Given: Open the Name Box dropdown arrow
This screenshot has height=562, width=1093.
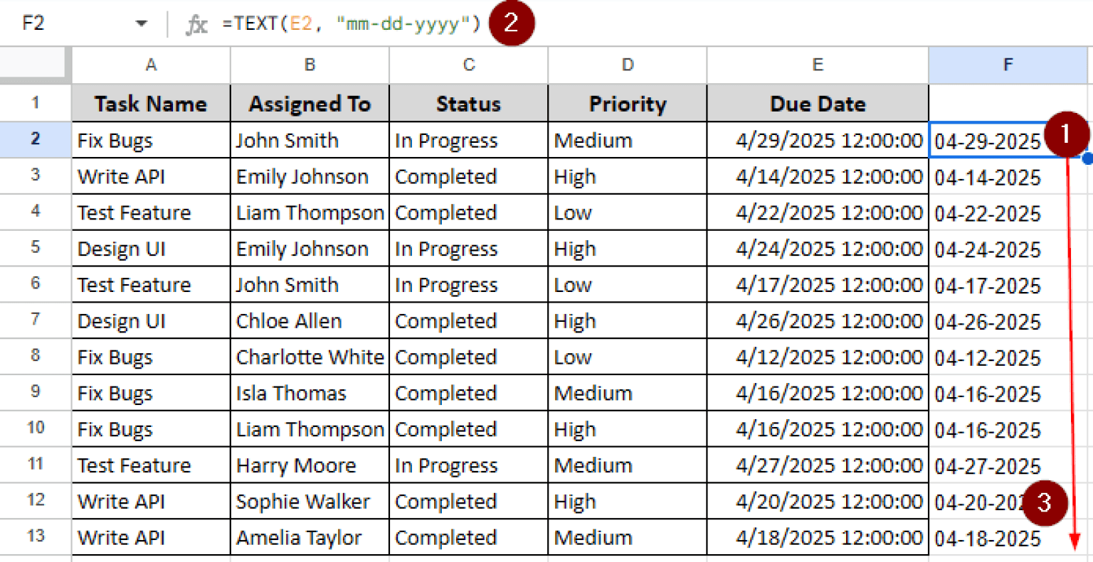Looking at the screenshot, I should tap(142, 24).
